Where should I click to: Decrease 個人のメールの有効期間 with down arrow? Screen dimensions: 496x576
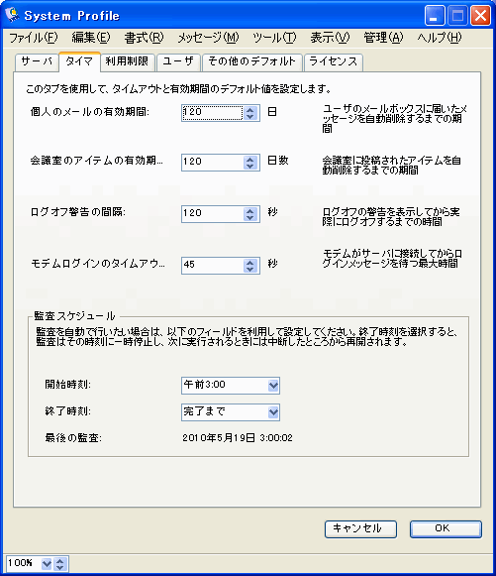click(x=250, y=116)
